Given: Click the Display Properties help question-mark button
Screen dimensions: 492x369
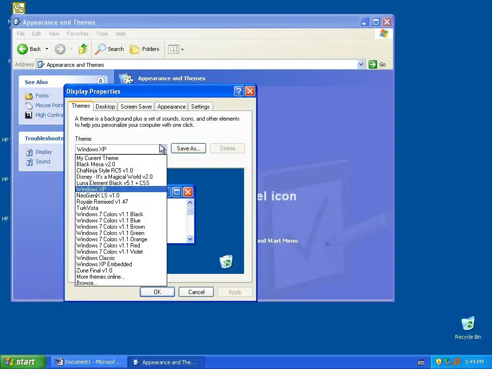Looking at the screenshot, I should click(x=239, y=91).
